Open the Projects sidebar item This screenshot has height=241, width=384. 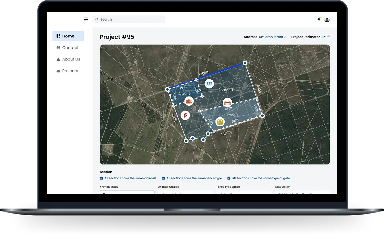tap(70, 71)
